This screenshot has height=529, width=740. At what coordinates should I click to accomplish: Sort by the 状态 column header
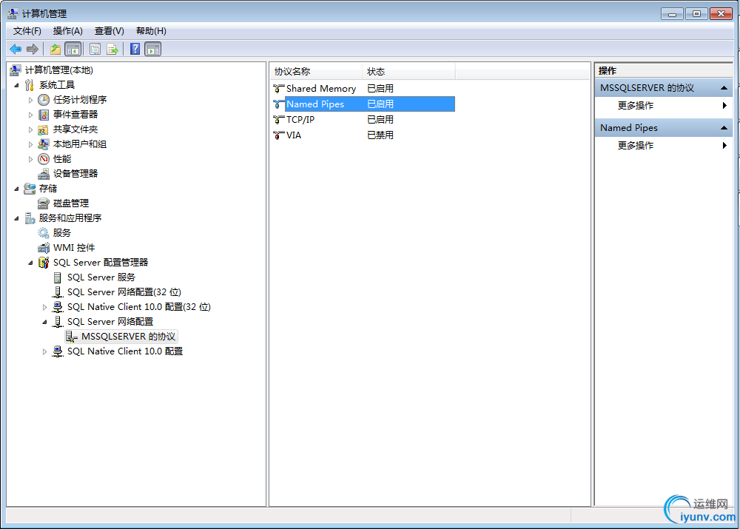tap(408, 72)
